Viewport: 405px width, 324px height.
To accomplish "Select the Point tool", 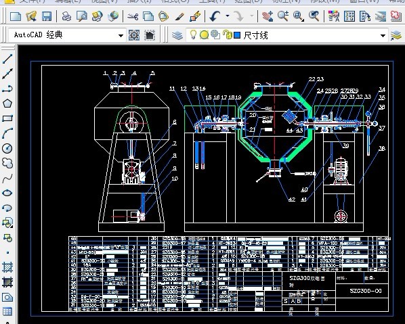I will point(7,252).
